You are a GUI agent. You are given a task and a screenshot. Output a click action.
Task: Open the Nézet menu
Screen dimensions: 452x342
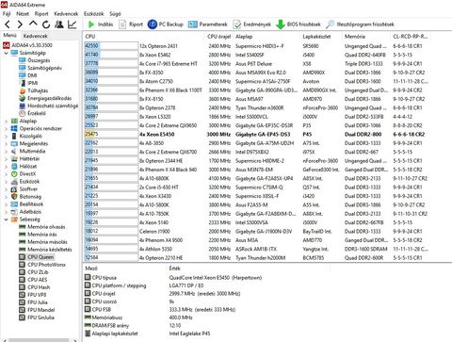point(23,14)
